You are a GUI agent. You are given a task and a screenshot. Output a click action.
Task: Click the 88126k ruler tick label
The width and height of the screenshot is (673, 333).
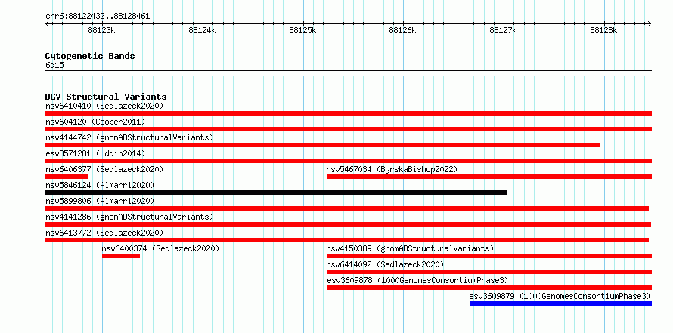[402, 30]
